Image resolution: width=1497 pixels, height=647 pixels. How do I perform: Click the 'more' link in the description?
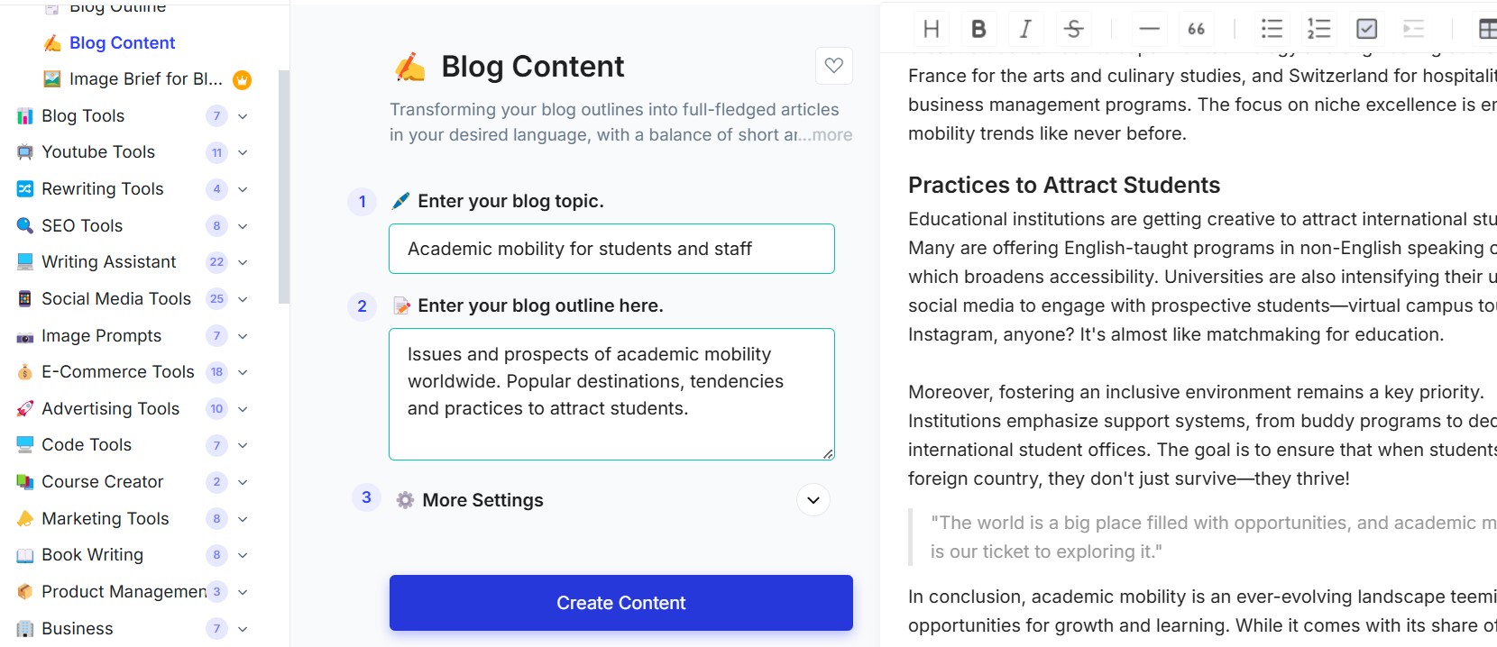point(834,134)
